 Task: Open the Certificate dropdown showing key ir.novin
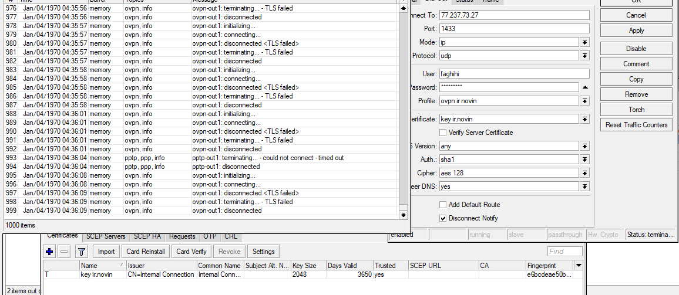click(x=584, y=119)
